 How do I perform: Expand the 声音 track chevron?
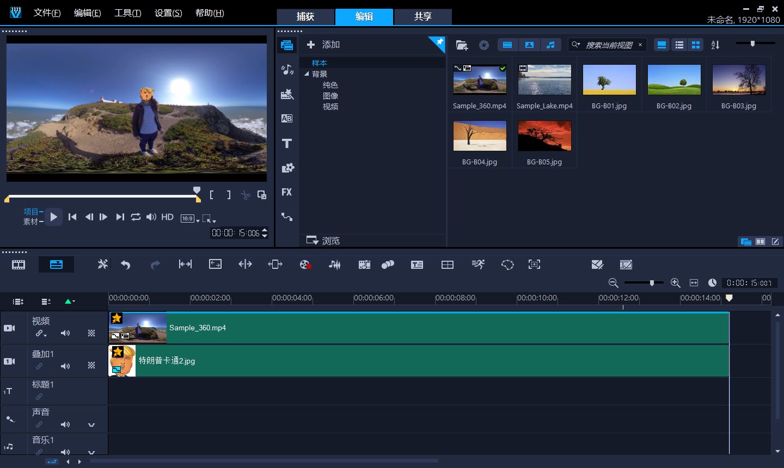(91, 424)
